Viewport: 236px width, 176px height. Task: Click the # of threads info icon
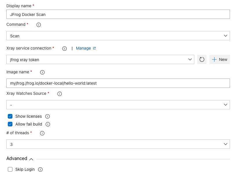click(x=42, y=133)
